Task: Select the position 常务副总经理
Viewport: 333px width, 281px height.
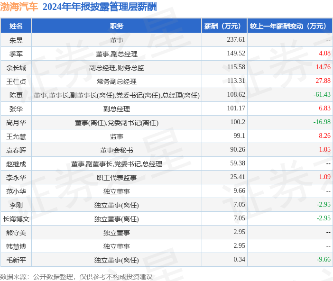Action: tap(117, 82)
